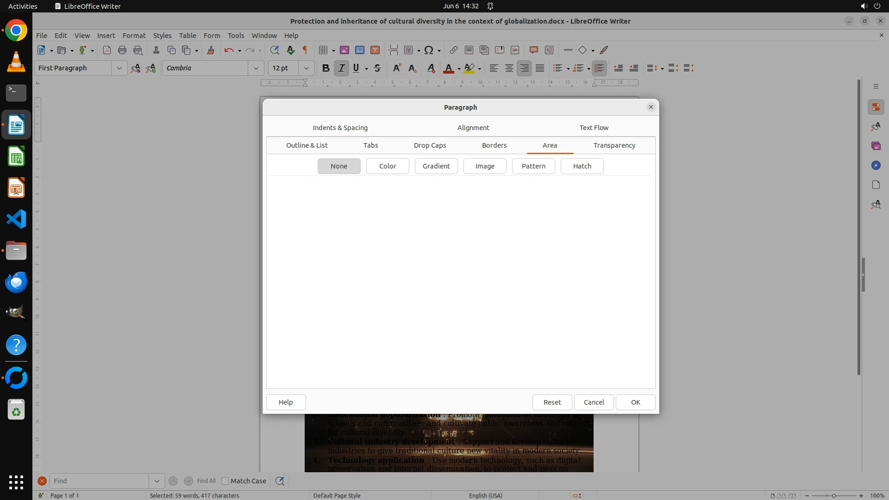Expand the paragraph style dropdown
The image size is (889, 500).
pos(119,68)
